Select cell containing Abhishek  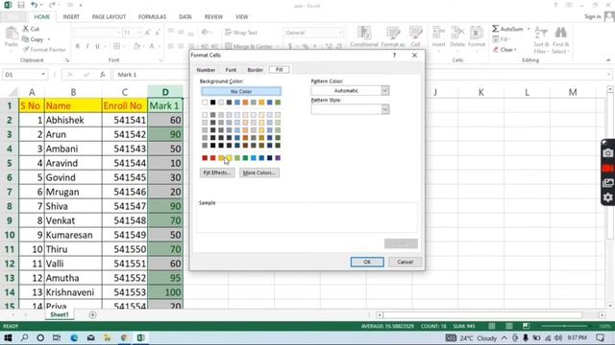point(73,120)
